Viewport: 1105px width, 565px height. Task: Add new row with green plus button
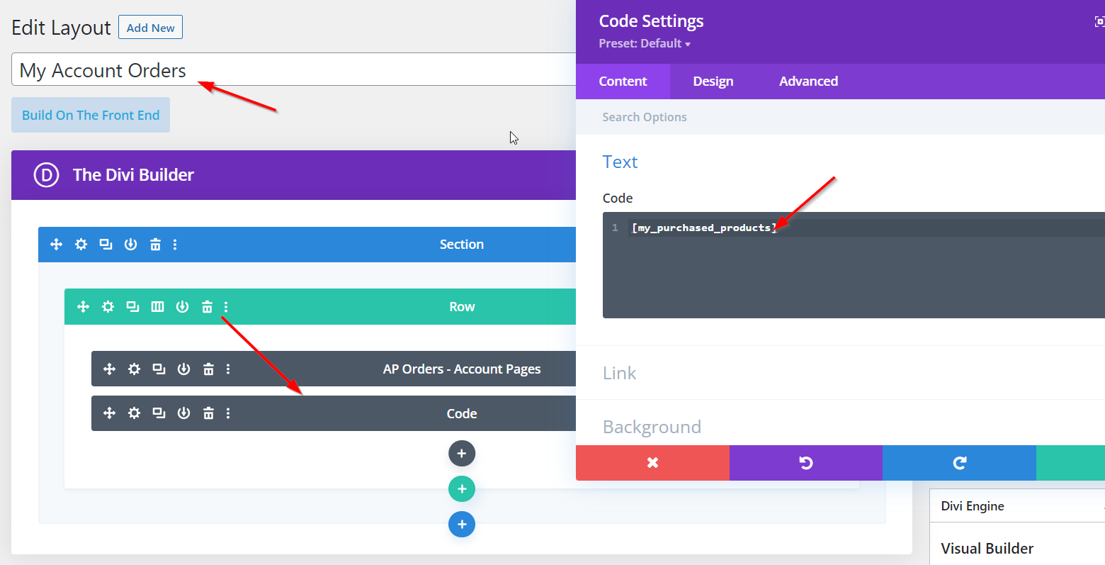(x=461, y=489)
